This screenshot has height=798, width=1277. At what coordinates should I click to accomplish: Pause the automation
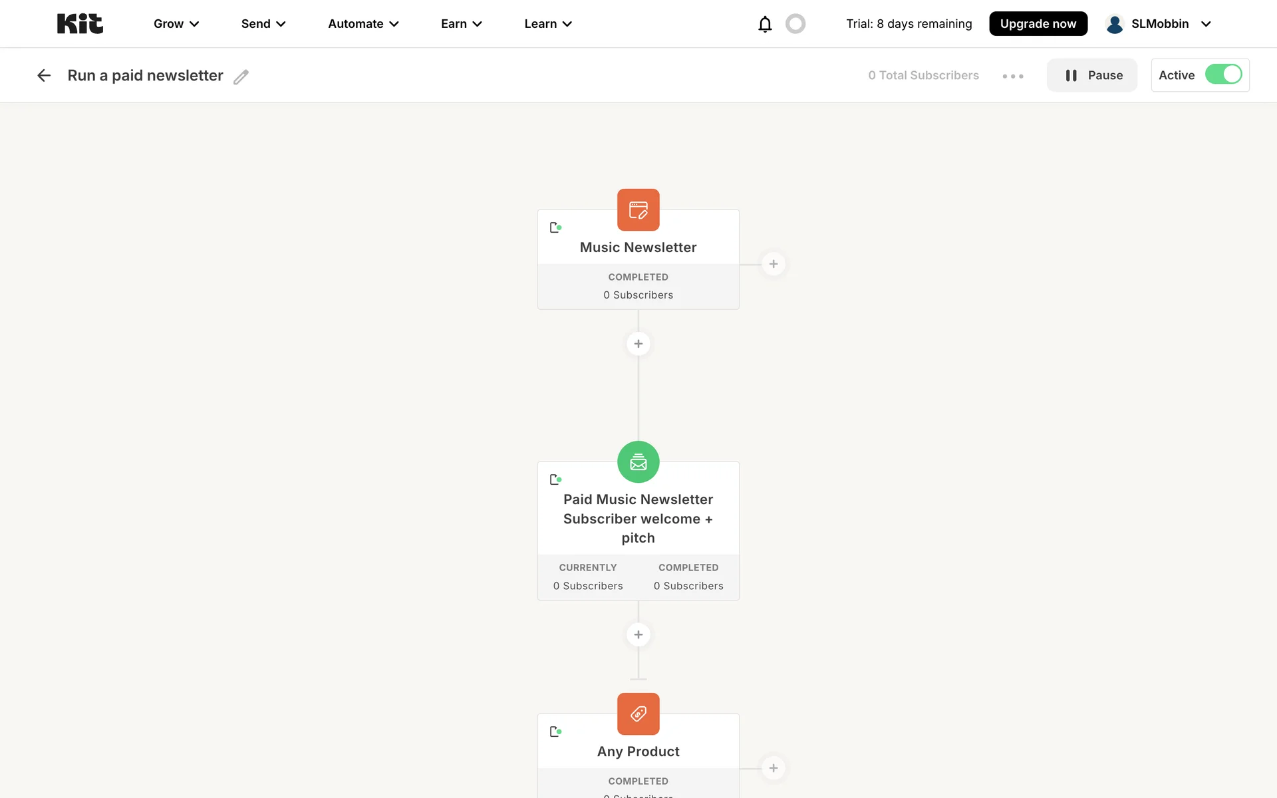(1091, 75)
